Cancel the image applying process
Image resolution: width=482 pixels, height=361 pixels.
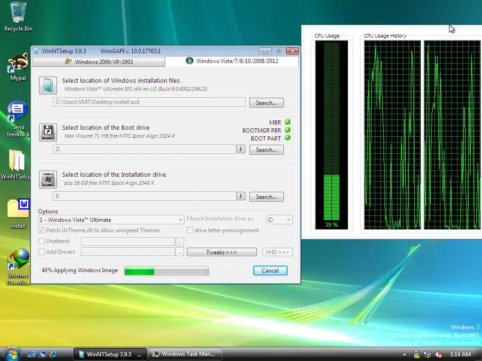click(x=270, y=270)
